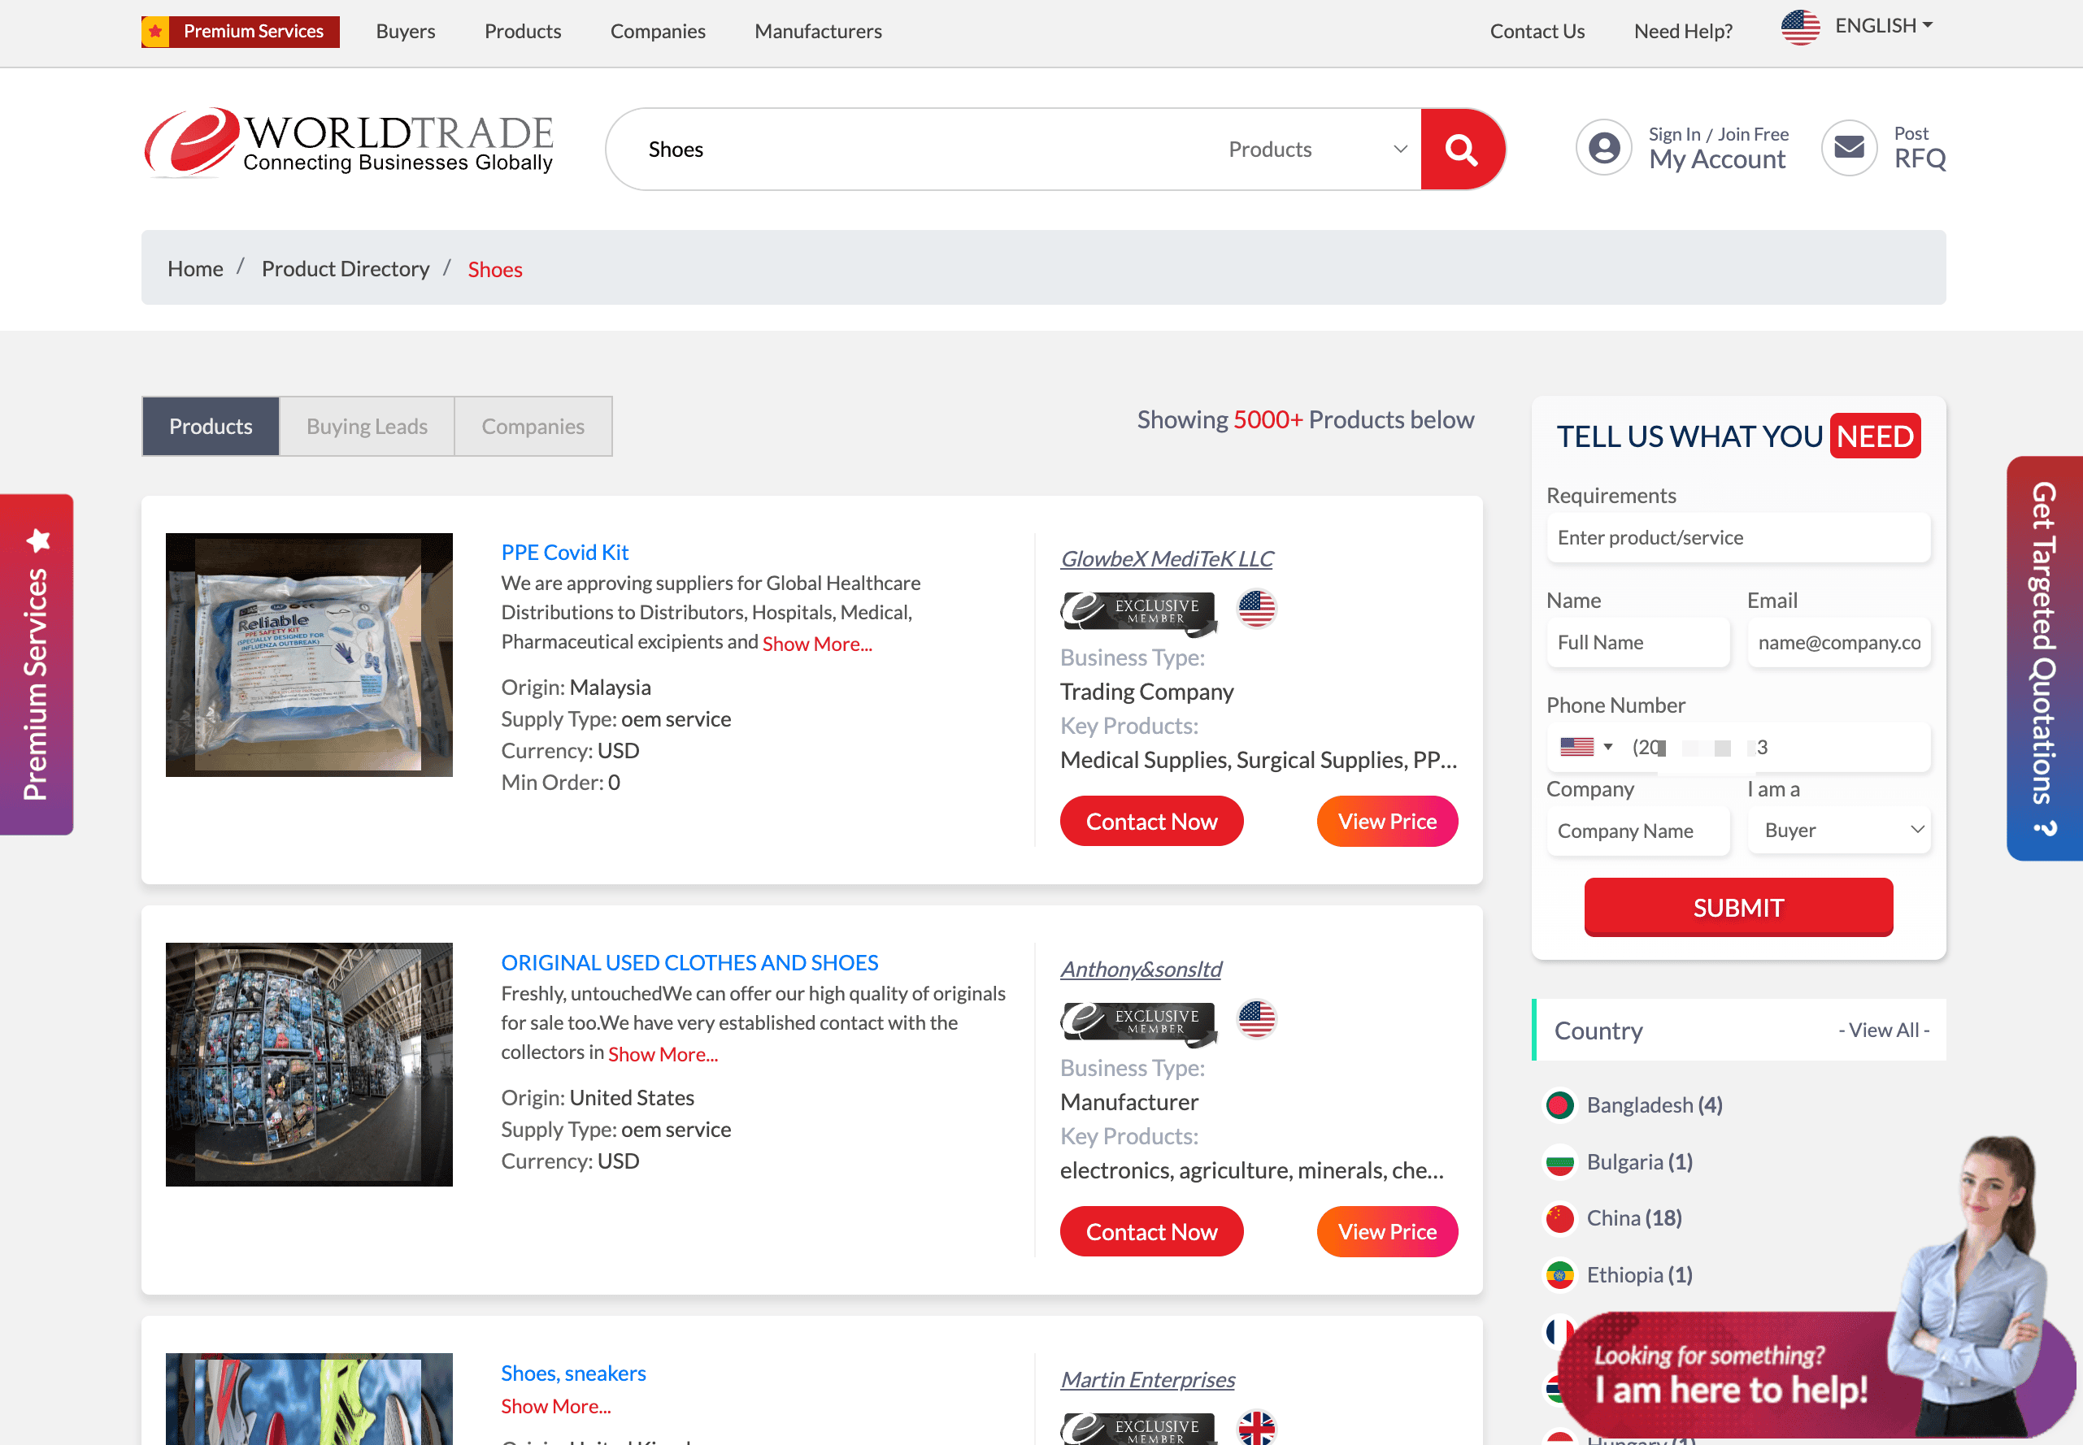Click the WorldTrade logo

click(x=349, y=143)
